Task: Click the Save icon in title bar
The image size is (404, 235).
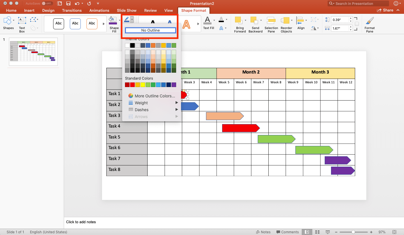Action: [68, 3]
